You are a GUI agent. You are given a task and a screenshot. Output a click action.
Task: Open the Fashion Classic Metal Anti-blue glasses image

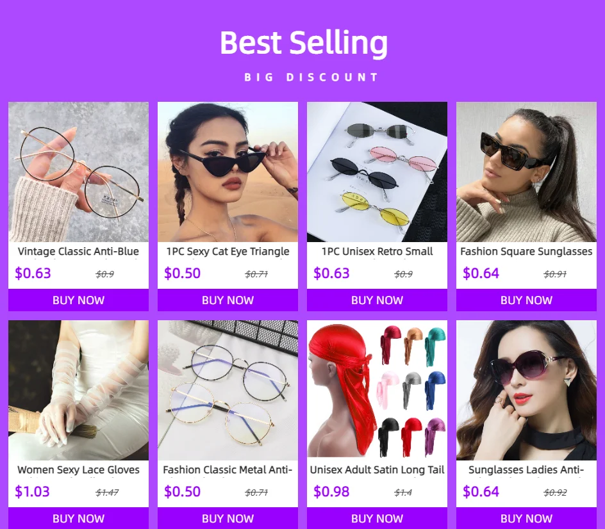[228, 390]
